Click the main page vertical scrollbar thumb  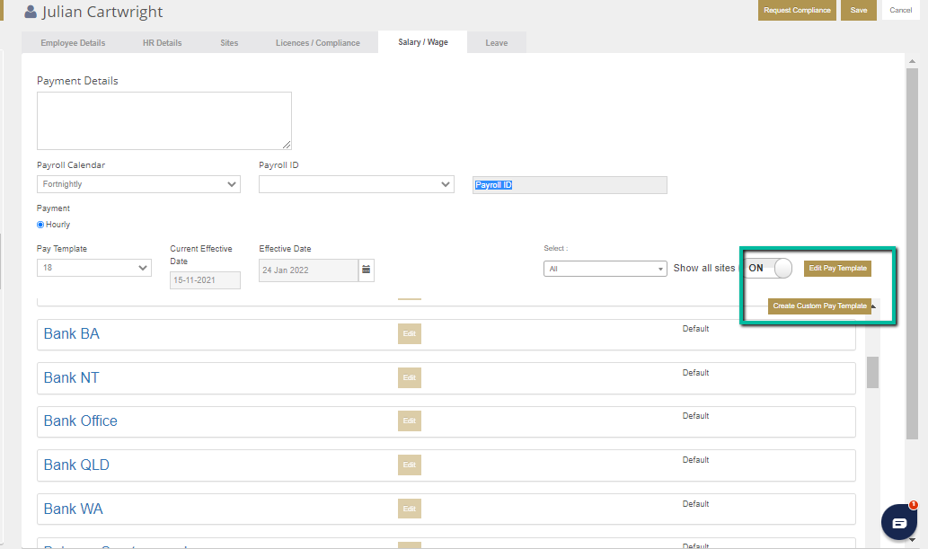912,253
